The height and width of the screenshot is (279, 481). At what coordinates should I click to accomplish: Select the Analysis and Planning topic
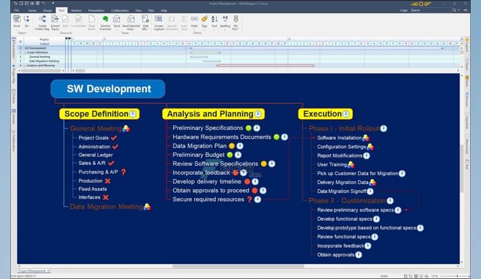pyautogui.click(x=213, y=114)
